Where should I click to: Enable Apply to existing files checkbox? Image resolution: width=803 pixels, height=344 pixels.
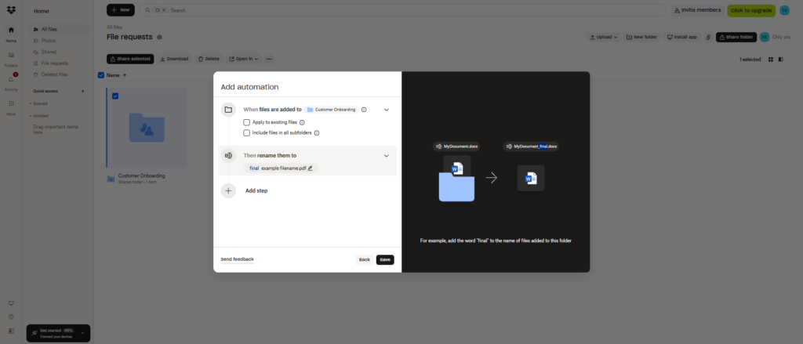click(247, 122)
